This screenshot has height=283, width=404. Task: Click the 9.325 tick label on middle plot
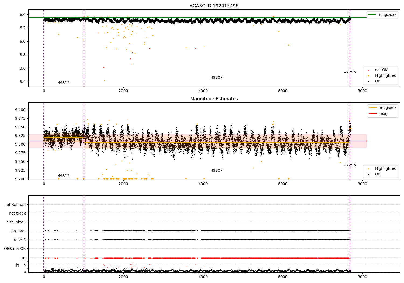[x=20, y=136]
